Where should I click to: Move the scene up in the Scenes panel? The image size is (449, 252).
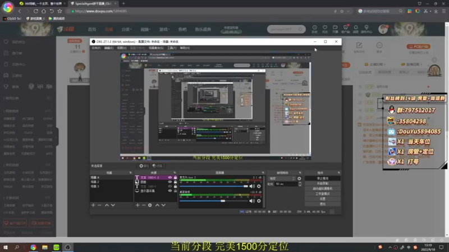point(107,205)
